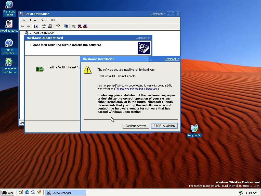Click the Print toolbar icon
The image size is (261, 196).
pyautogui.click(x=50, y=26)
